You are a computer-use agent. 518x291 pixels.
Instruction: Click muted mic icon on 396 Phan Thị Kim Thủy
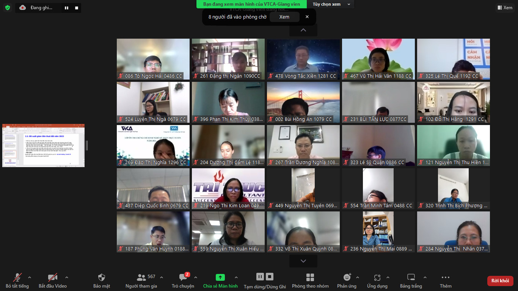click(196, 119)
